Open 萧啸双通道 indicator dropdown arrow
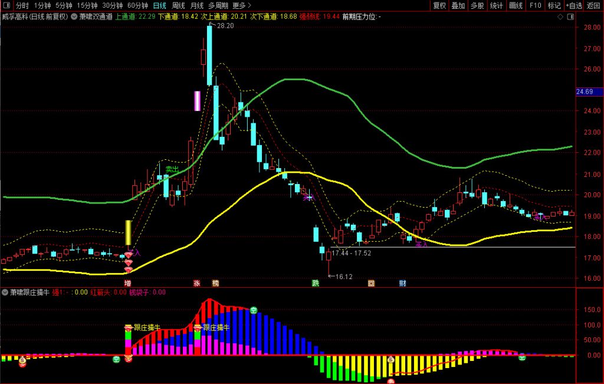 click(x=73, y=17)
